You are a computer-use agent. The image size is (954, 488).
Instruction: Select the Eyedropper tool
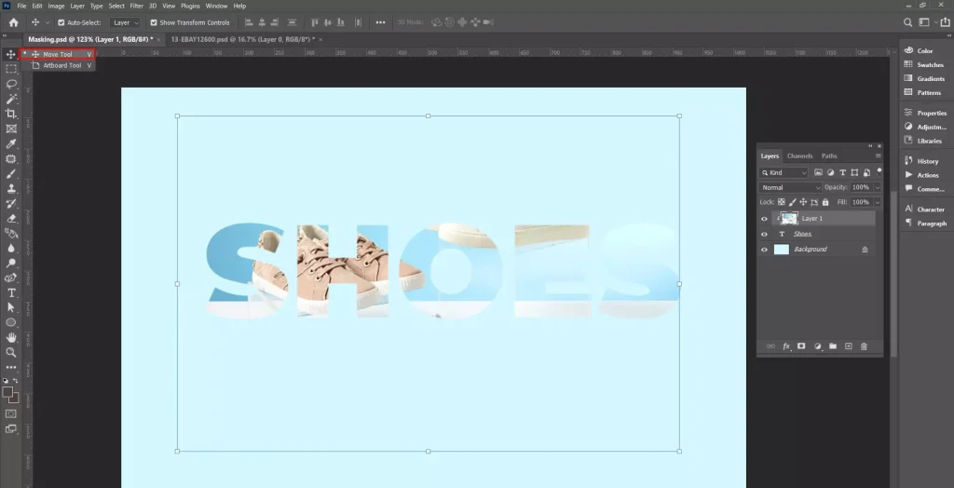coord(11,143)
